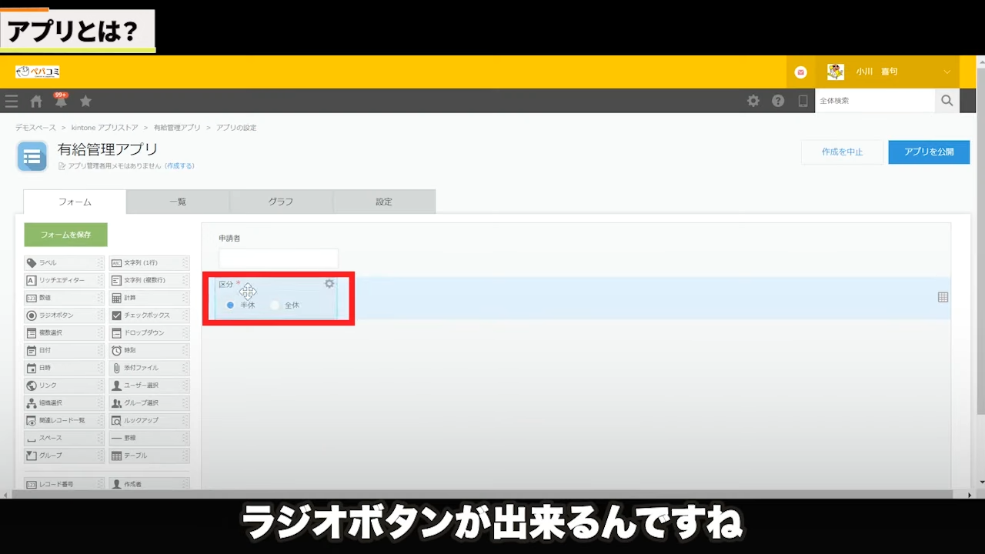This screenshot has height=554, width=985.
Task: Select the 全休 radio button
Action: pos(275,305)
